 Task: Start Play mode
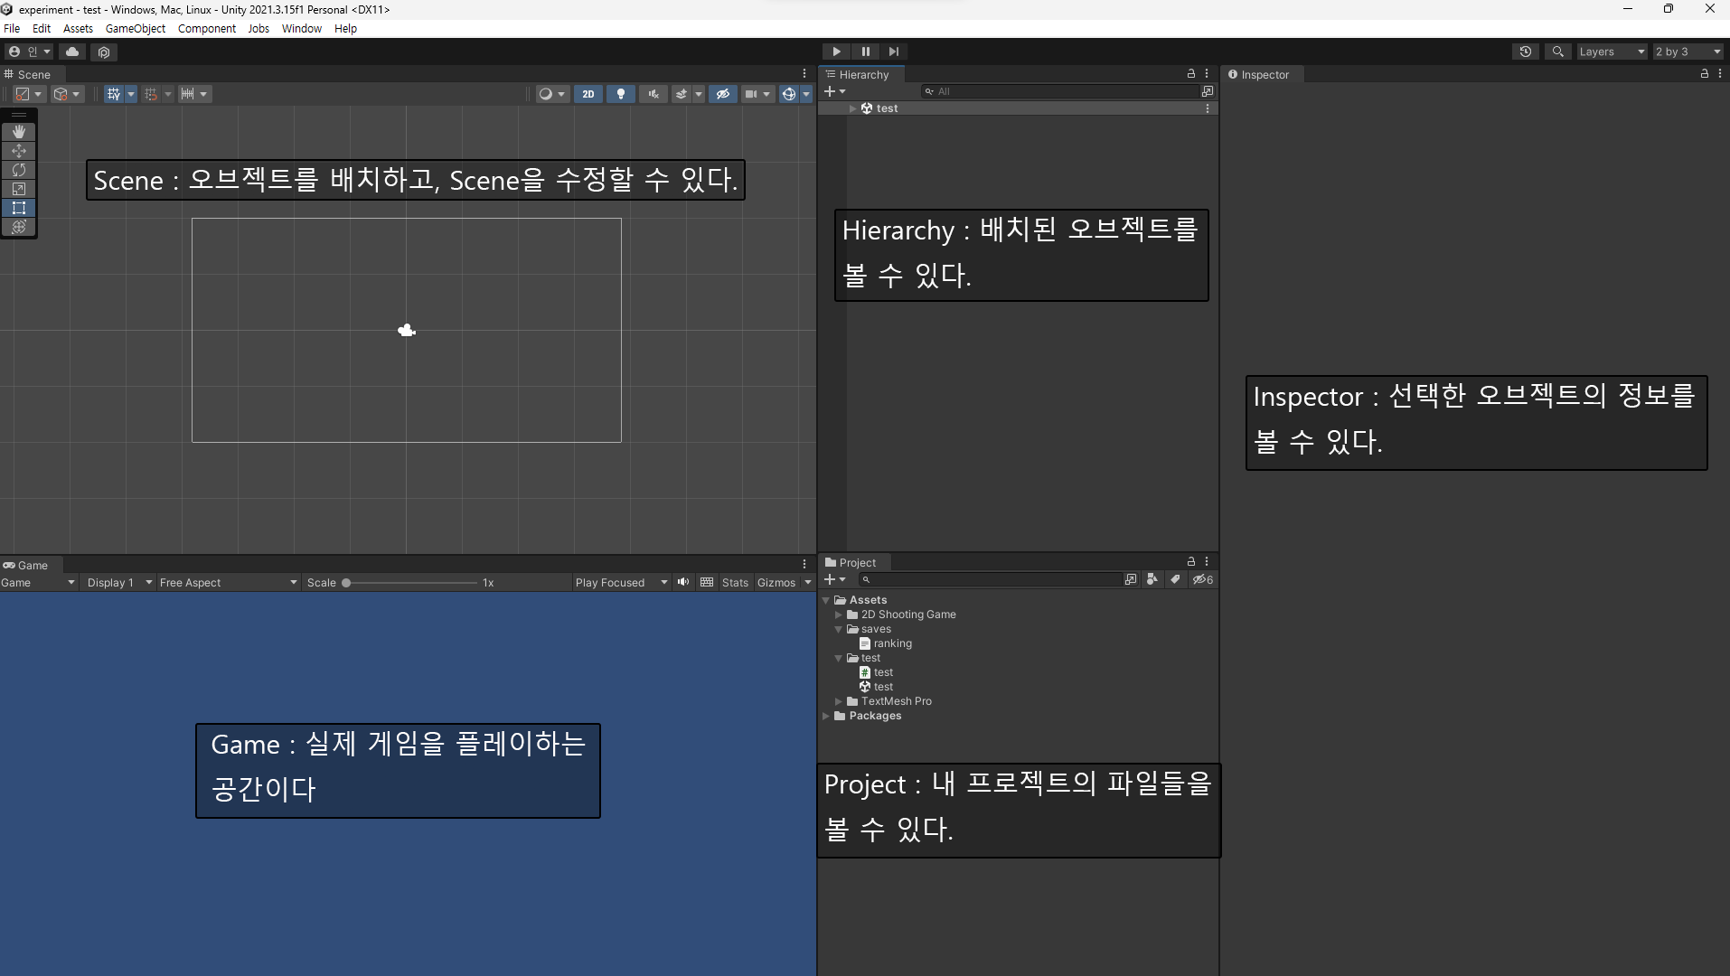[x=836, y=52]
